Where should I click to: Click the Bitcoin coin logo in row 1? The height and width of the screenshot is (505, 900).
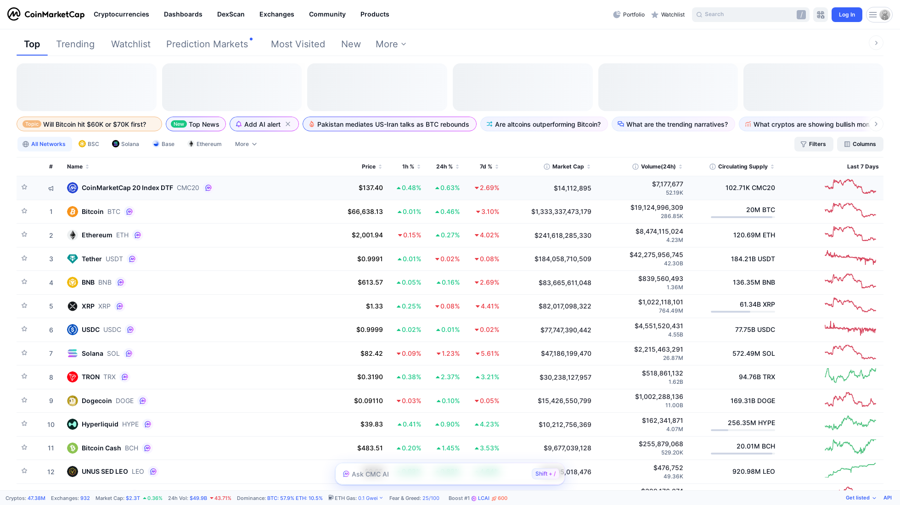click(x=72, y=212)
